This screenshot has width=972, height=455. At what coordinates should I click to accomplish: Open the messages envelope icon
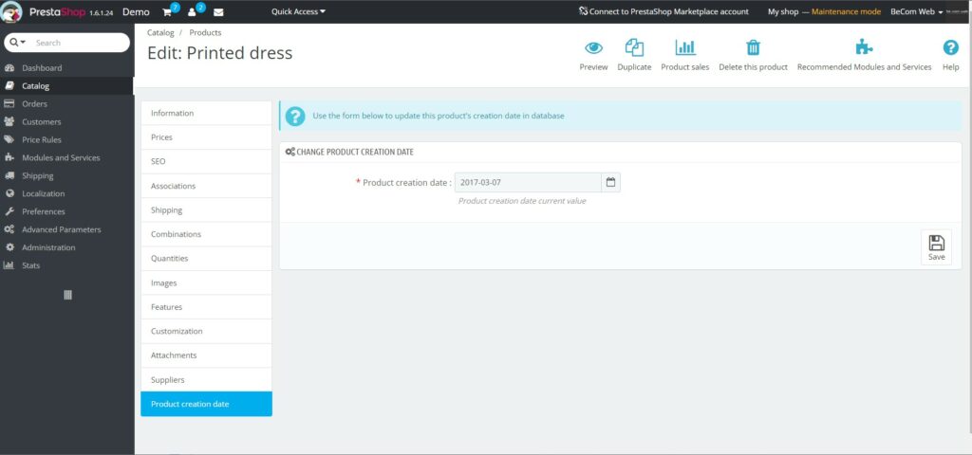point(218,11)
